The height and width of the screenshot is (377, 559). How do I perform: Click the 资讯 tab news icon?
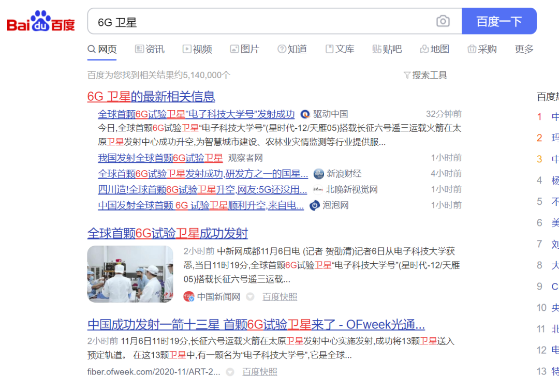point(139,49)
